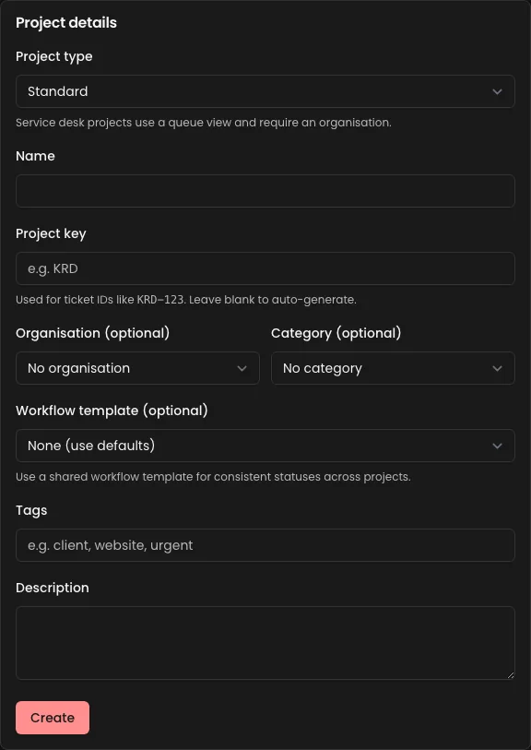This screenshot has height=750, width=531.
Task: Click the Description box resize grip
Action: [x=509, y=675]
